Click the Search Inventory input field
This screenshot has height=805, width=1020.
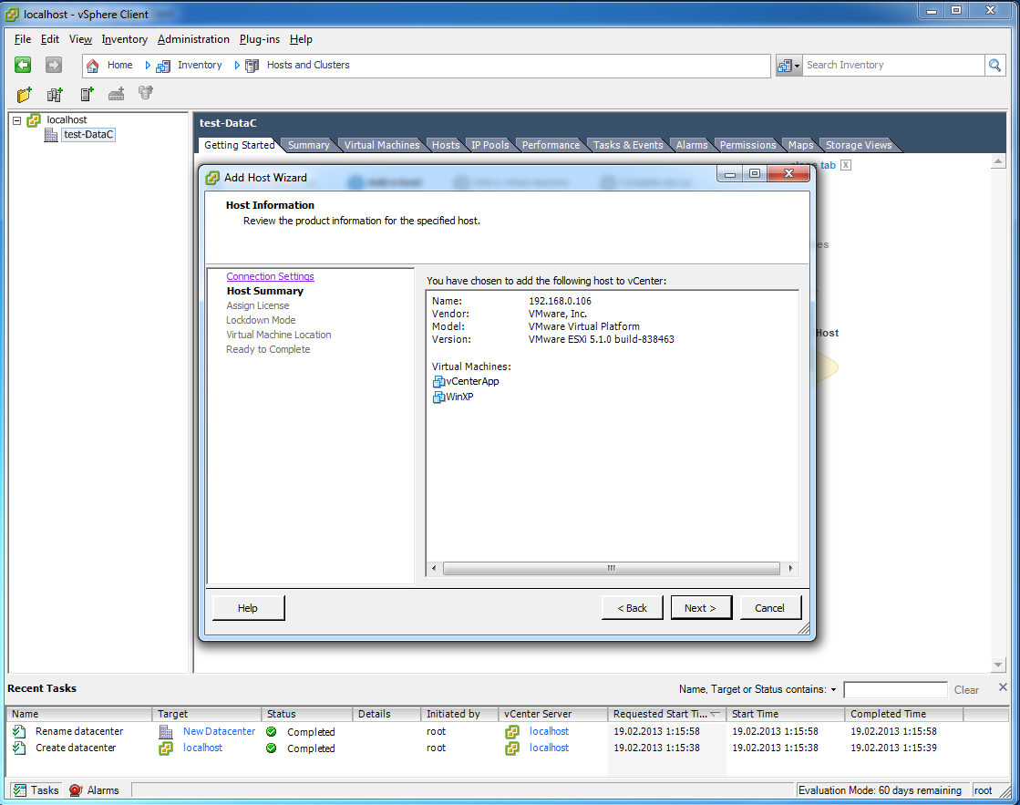[894, 65]
